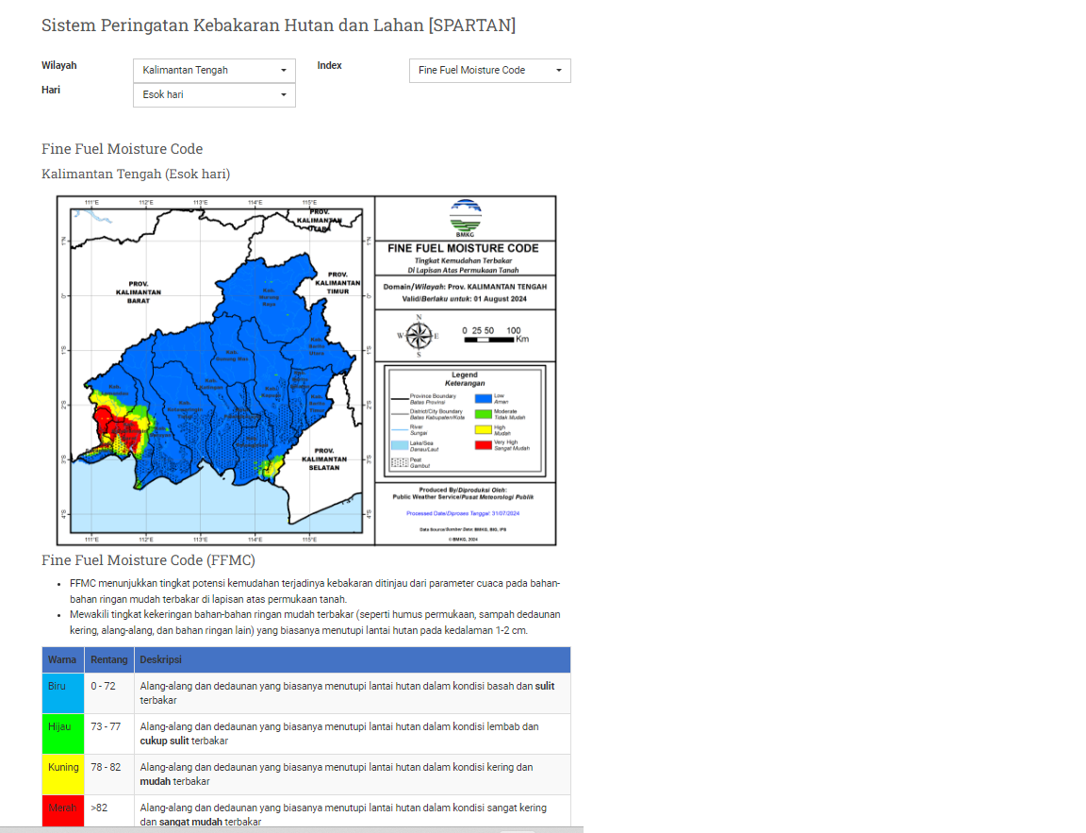
Task: Click the BMKG logo on the map
Action: (x=466, y=218)
